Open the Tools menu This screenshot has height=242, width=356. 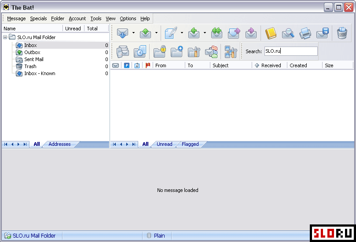pyautogui.click(x=96, y=18)
